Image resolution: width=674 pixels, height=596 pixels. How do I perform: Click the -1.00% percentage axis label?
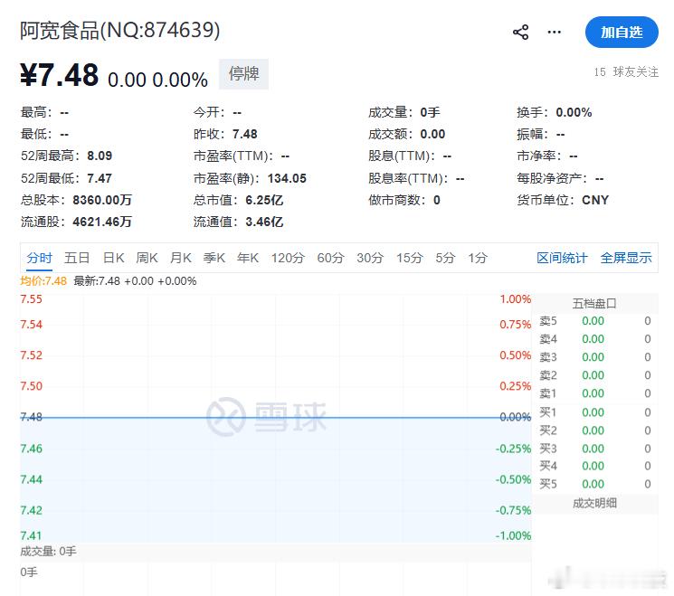513,535
